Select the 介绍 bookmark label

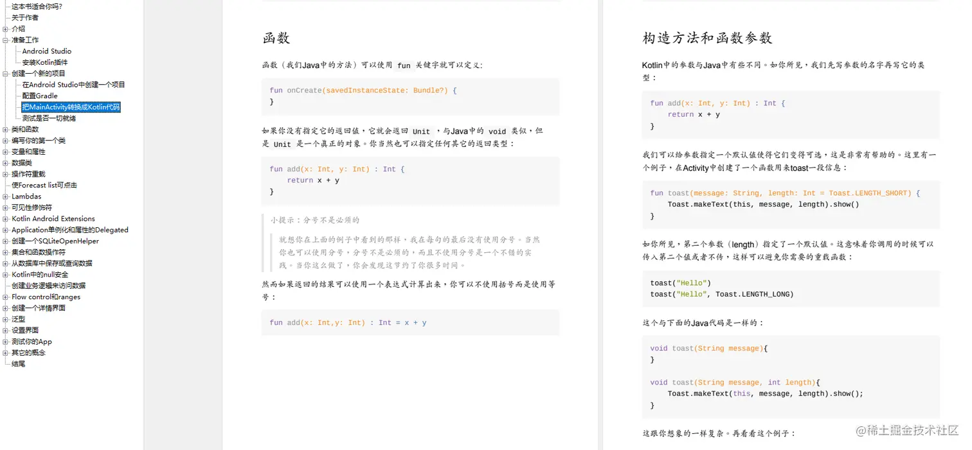point(19,29)
